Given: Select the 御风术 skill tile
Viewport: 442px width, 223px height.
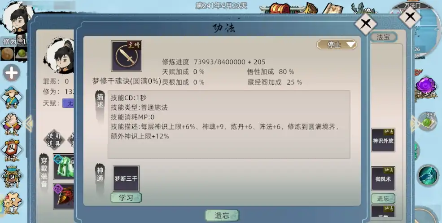Looking at the screenshot, I should (x=383, y=178).
